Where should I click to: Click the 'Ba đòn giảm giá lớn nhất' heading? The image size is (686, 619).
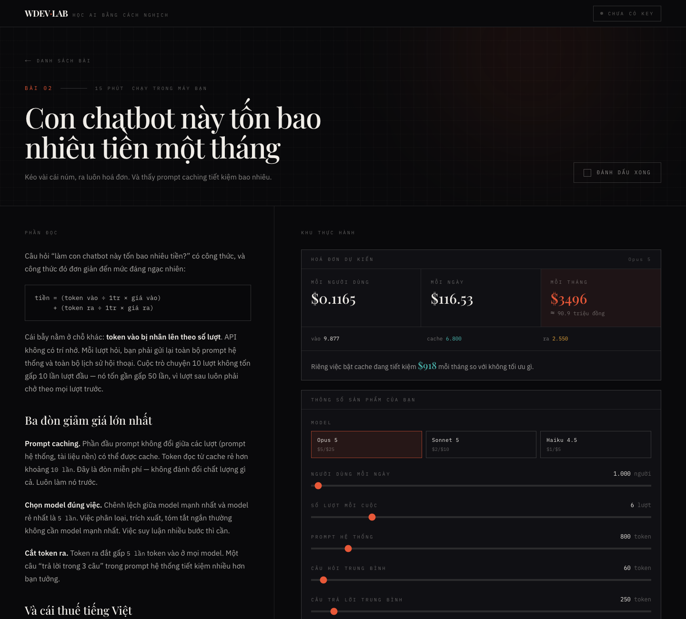[89, 421]
